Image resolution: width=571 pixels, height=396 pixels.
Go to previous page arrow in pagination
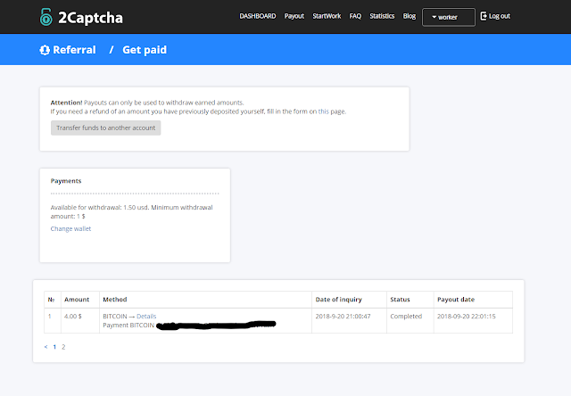click(46, 347)
